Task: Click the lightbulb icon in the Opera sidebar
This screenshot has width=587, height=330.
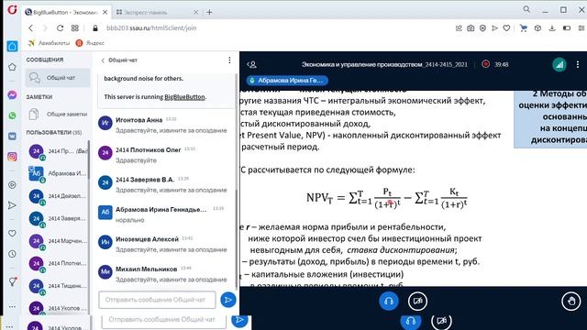Action: [12, 281]
